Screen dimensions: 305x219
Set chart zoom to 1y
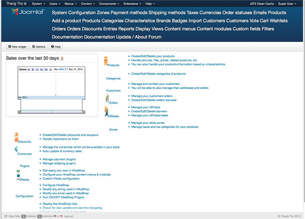pos(50,69)
